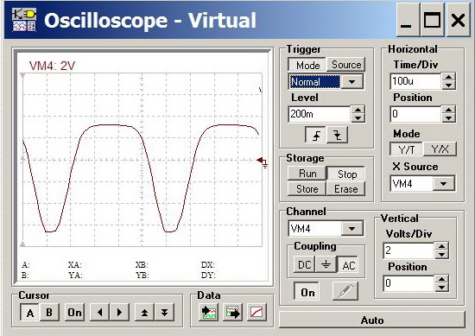Toggle cursor On button
475x336 pixels.
pyautogui.click(x=74, y=312)
